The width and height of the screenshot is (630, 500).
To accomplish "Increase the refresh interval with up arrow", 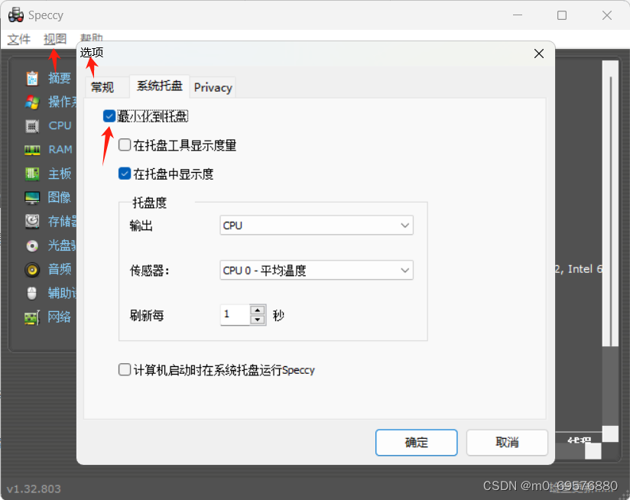I will (258, 310).
